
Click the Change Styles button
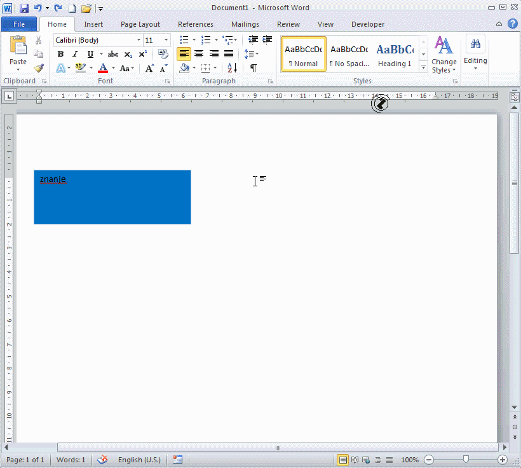(x=443, y=55)
